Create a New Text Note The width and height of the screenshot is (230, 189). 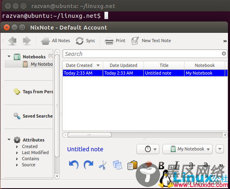151,41
